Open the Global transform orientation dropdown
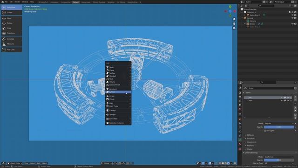 point(107,163)
